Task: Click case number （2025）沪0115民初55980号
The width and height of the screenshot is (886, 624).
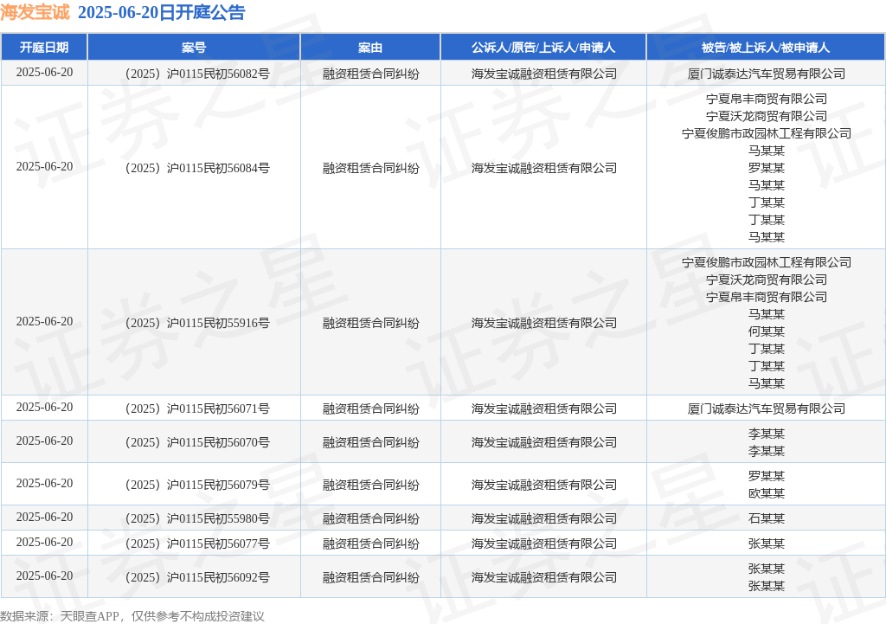Action: pyautogui.click(x=195, y=518)
